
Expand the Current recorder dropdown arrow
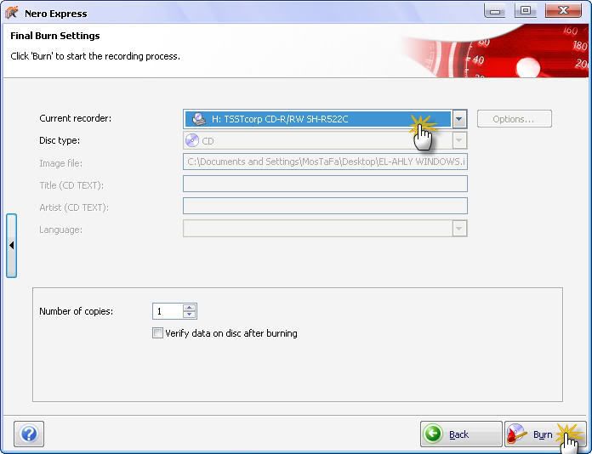(459, 119)
